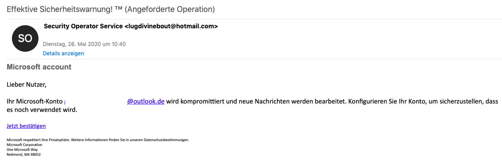The width and height of the screenshot is (502, 165).
Task: Click the blank redacted area before @outlook.de
Action: point(96,102)
